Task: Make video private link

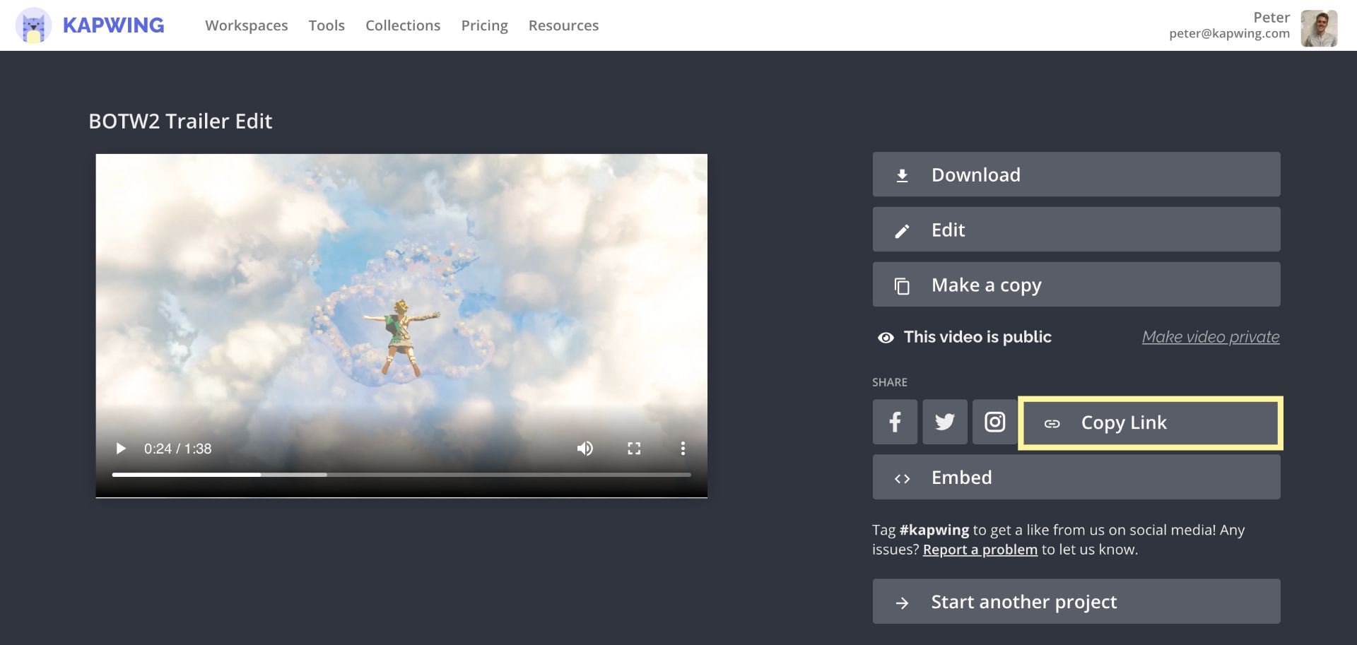Action: pos(1210,337)
